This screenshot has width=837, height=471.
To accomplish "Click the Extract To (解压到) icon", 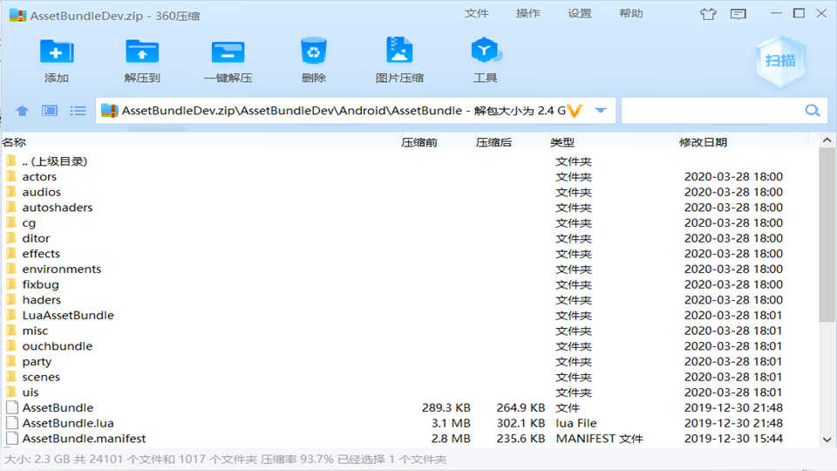I will pos(142,52).
